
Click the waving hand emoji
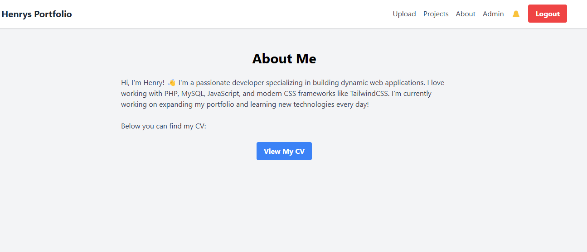(x=171, y=83)
